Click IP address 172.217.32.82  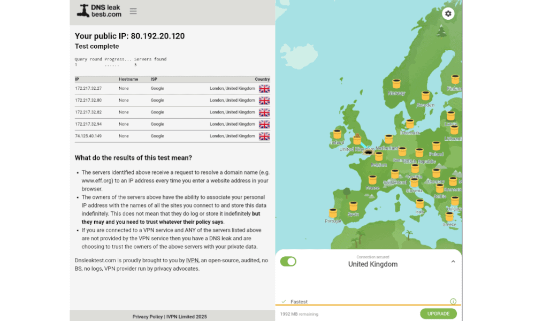(88, 112)
